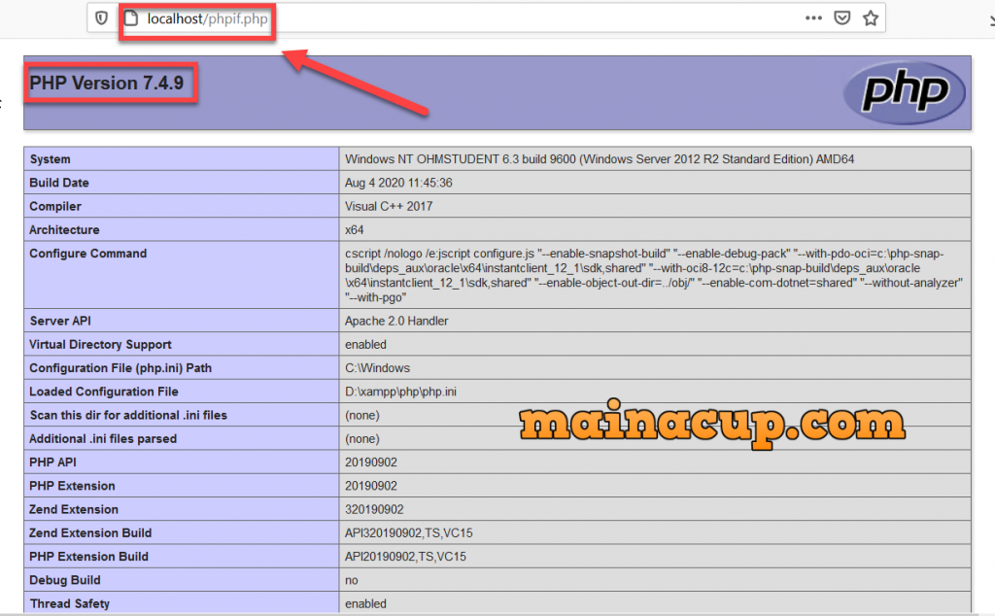Select Thread Safety's enabled value
995x616 pixels.
click(x=365, y=603)
